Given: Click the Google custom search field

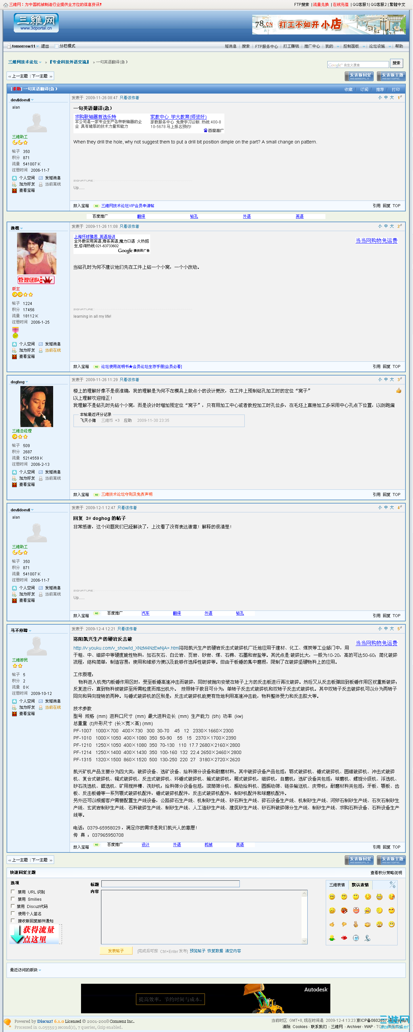Looking at the screenshot, I should pyautogui.click(x=358, y=64).
